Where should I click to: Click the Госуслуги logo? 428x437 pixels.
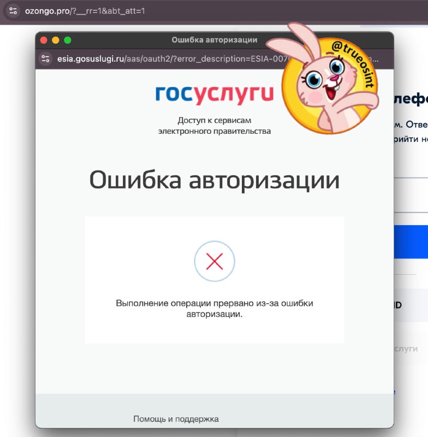(x=215, y=95)
